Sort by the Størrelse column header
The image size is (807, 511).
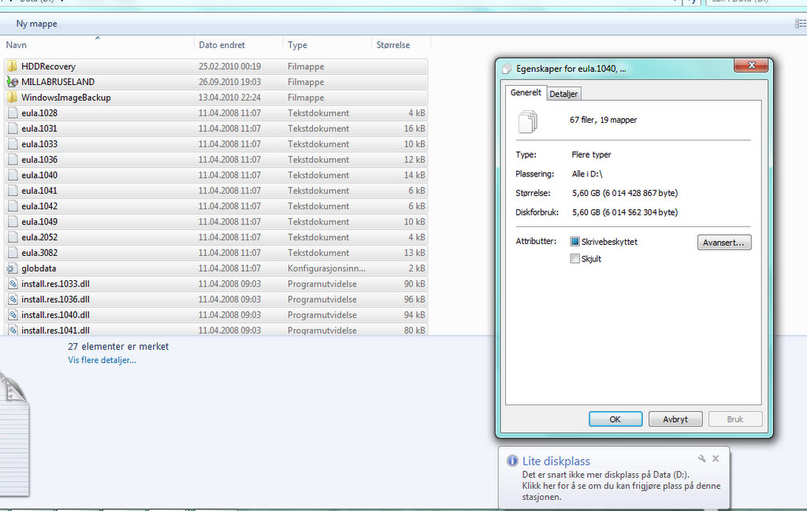(400, 45)
